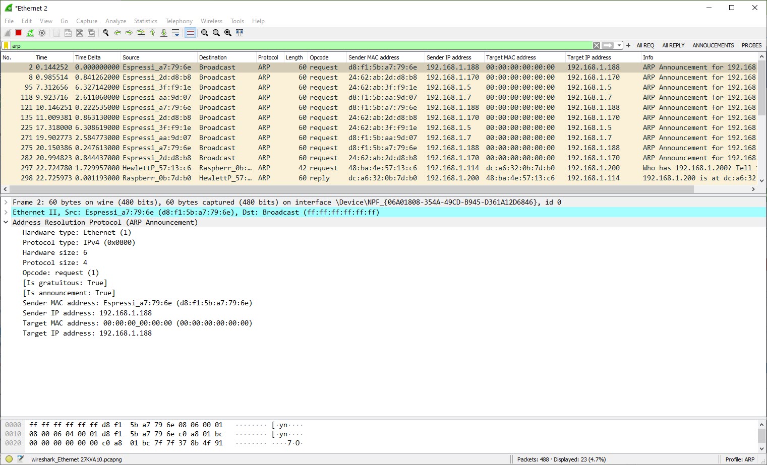Zoom in on the packet list text
The height and width of the screenshot is (465, 767).
click(x=204, y=33)
